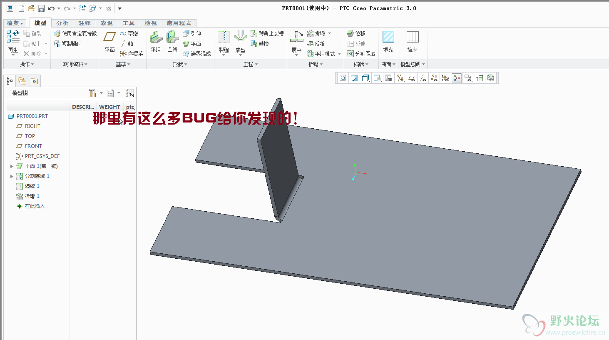The image size is (609, 340).
Task: Switch to the 工具 tab
Action: [x=129, y=23]
